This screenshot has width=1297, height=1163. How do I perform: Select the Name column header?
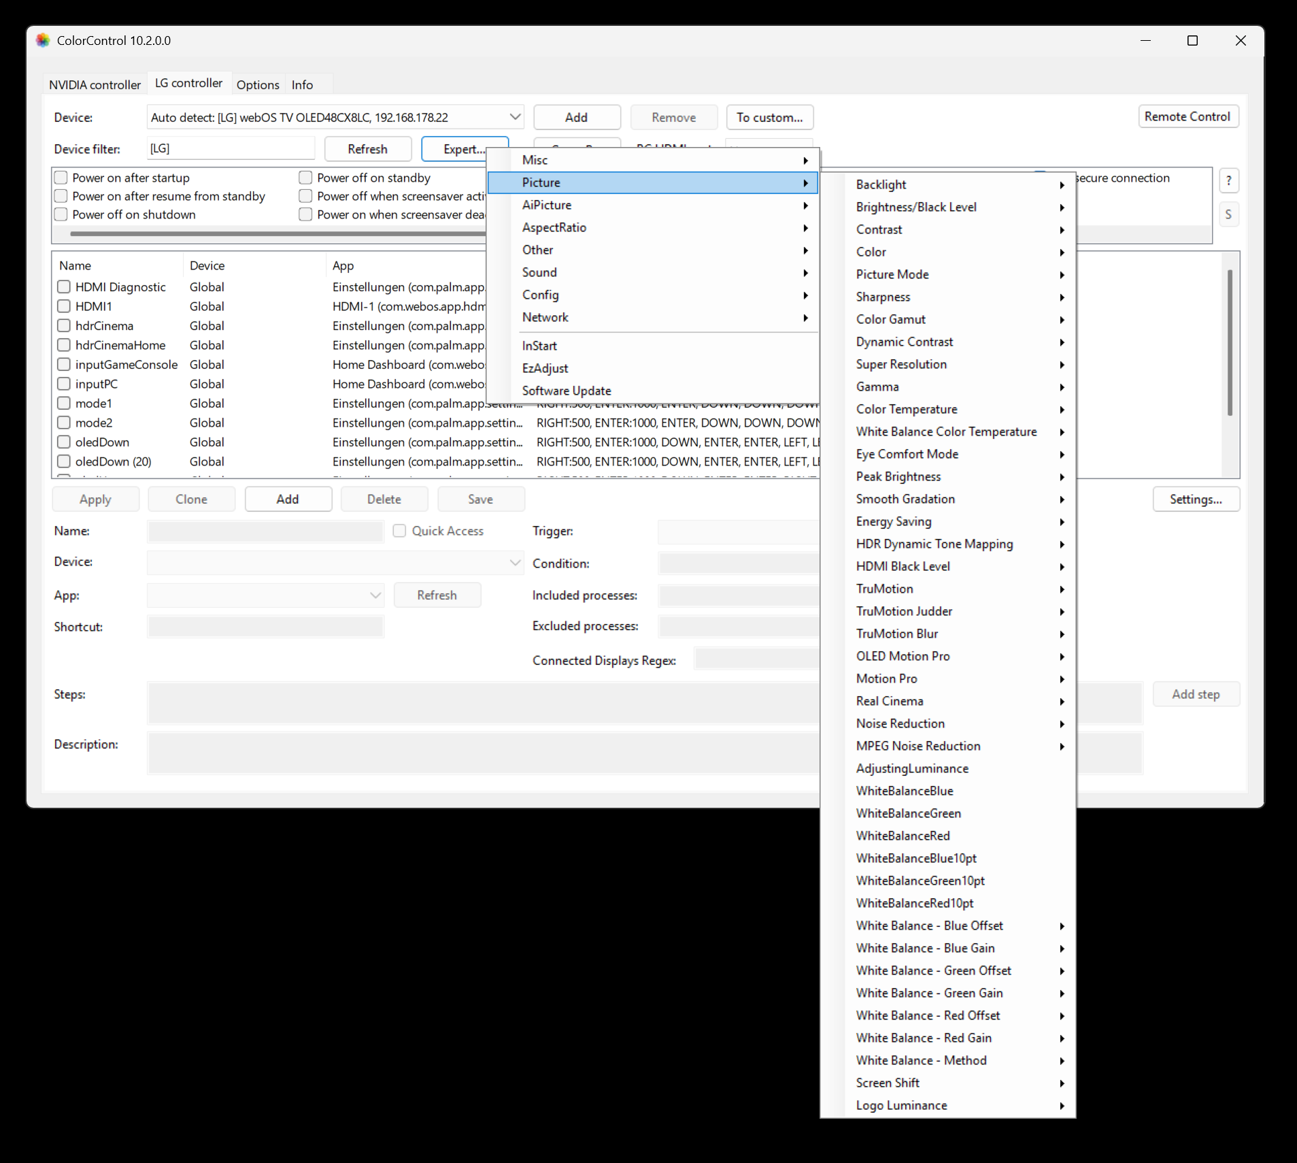117,265
